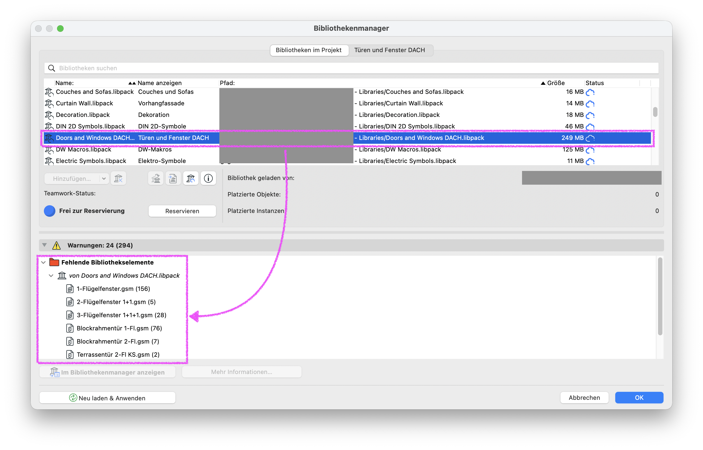Click the 1-Flügelfenster.gsm file icon
The image size is (703, 450).
[70, 289]
